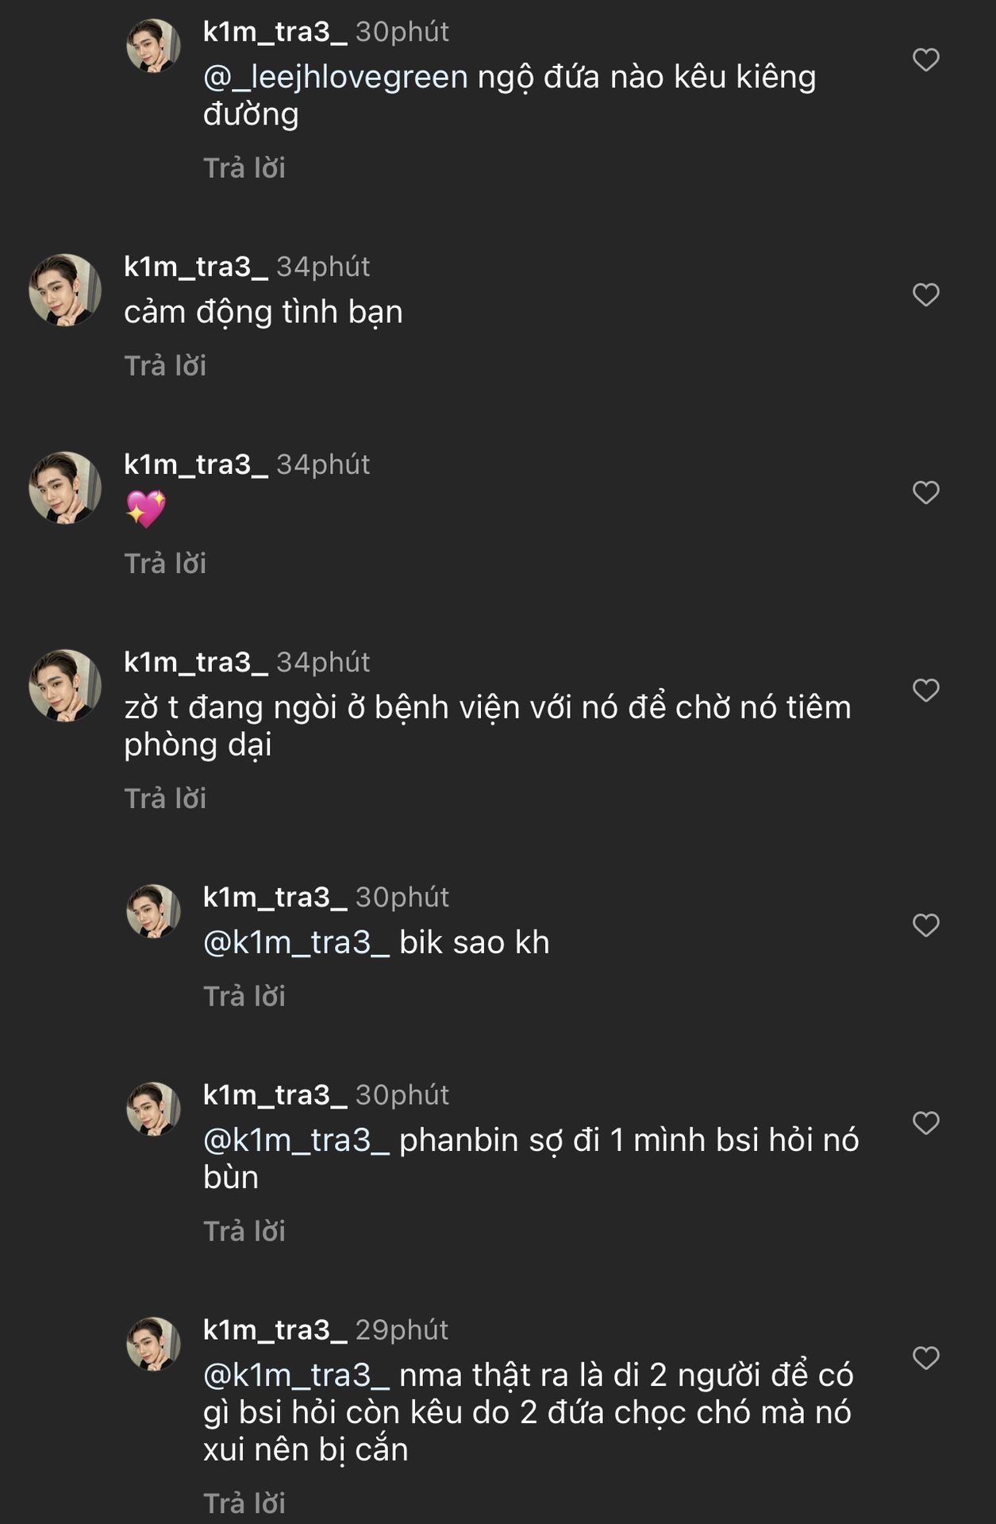Viewport: 996px width, 1524px height.
Task: Open avatar next to the heart emoji comment
Action: [x=65, y=487]
